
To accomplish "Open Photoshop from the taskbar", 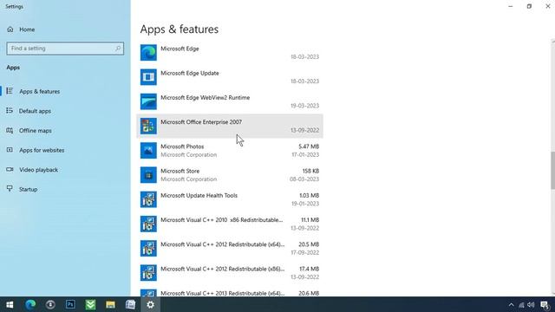I will [70, 304].
